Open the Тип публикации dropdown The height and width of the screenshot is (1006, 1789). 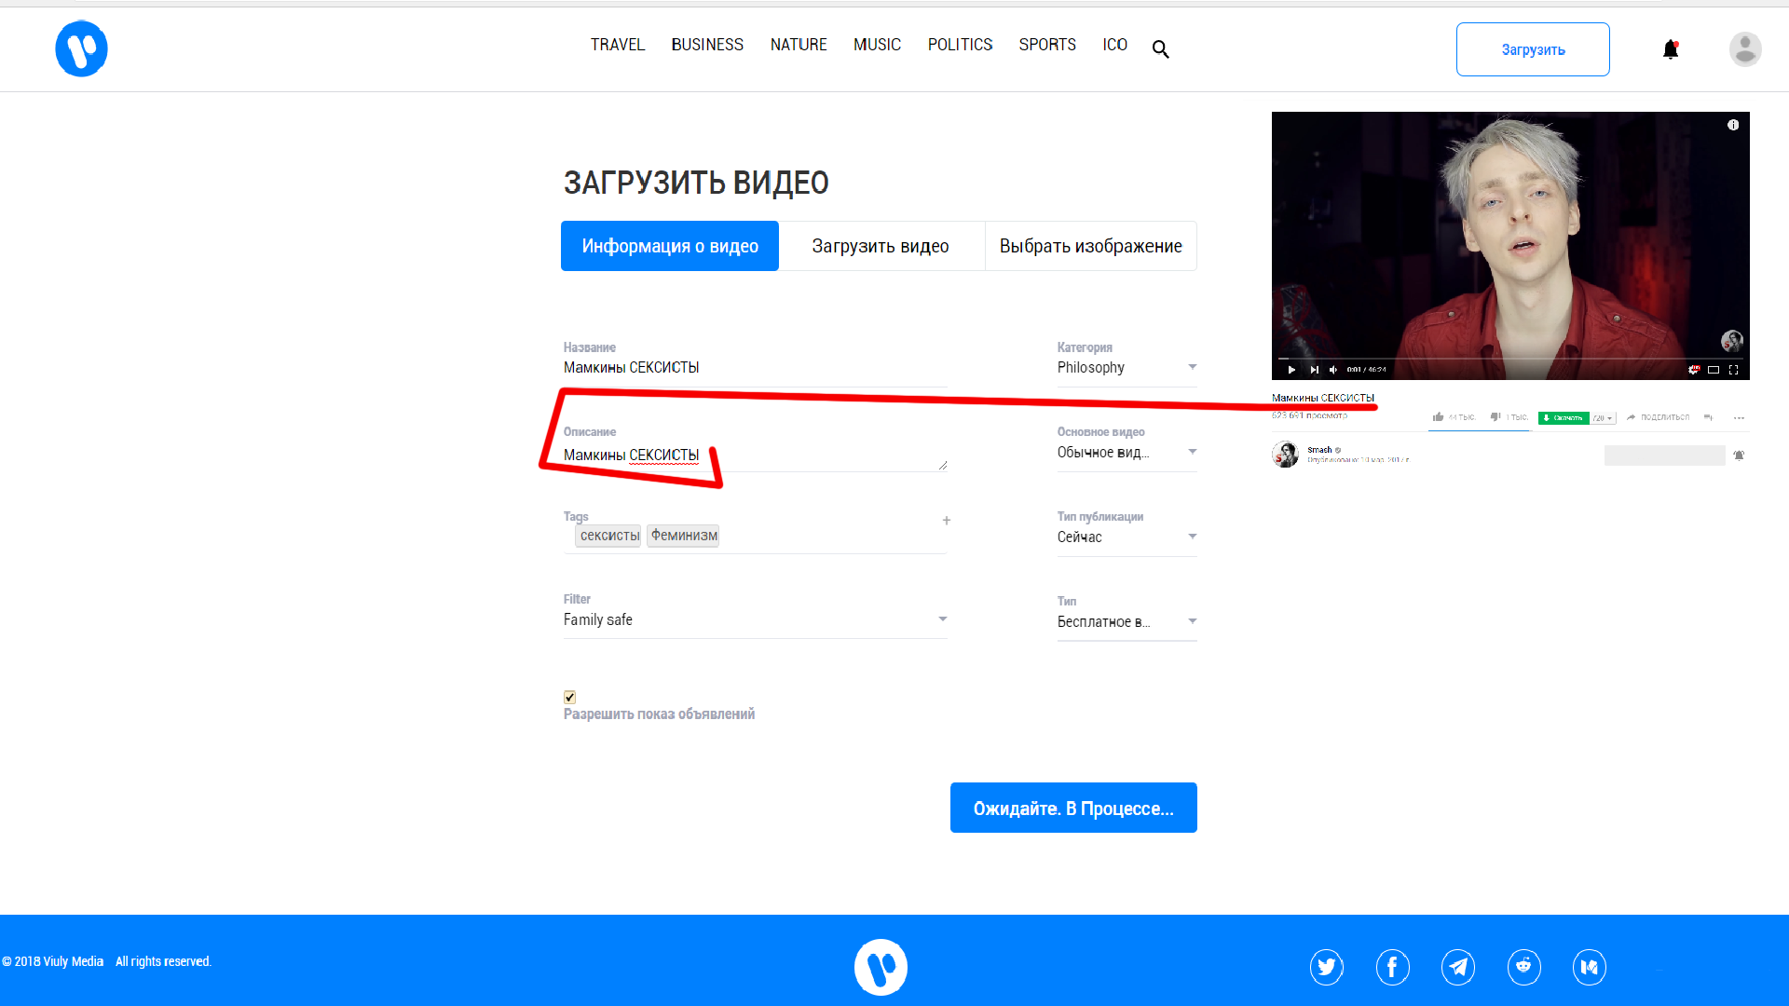tap(1126, 537)
